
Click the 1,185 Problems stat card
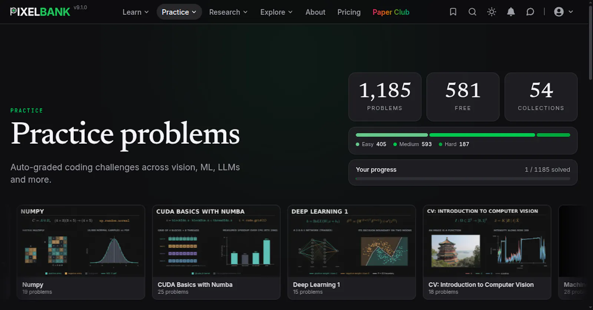point(385,97)
